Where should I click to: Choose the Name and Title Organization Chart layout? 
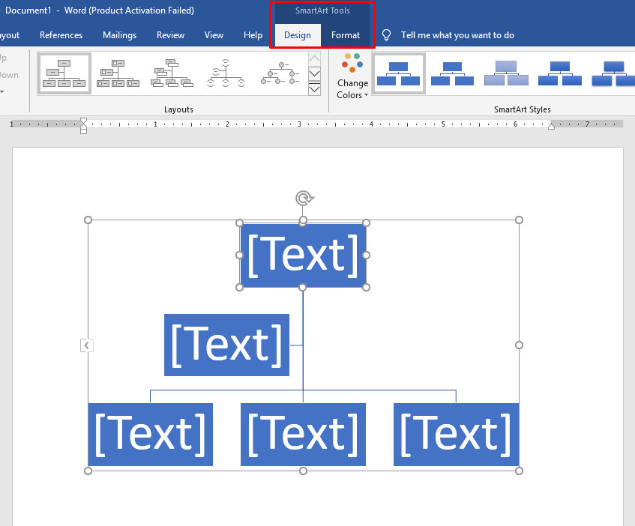tap(172, 73)
